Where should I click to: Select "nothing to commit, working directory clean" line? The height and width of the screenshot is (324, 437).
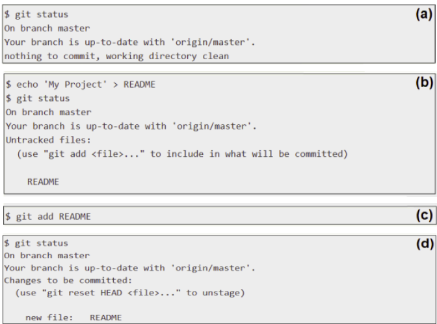(116, 56)
